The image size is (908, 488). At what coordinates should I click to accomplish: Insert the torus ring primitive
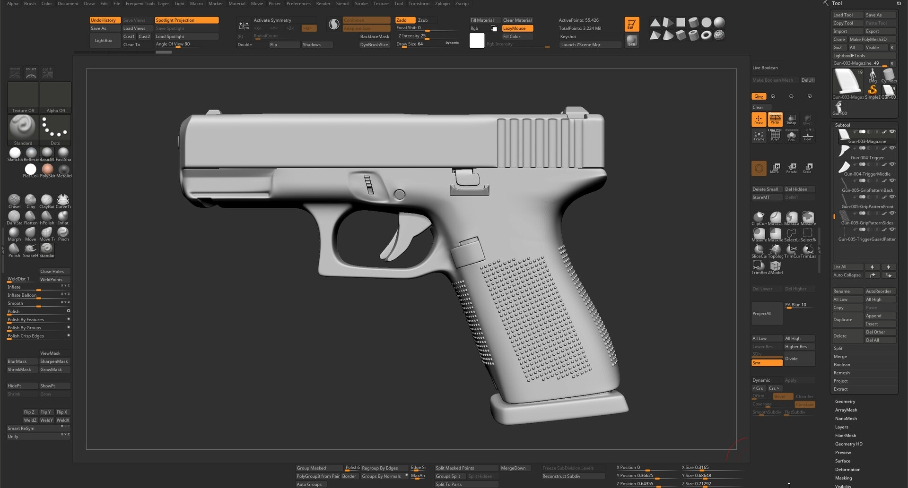pos(706,35)
